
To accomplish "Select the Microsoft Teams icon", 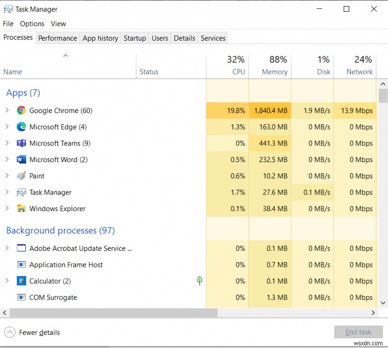I will (21, 143).
